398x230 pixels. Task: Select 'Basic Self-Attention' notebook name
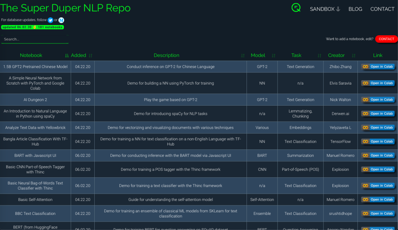[x=35, y=199]
